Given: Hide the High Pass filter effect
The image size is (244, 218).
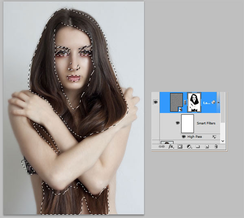Looking at the screenshot, I should pyautogui.click(x=184, y=137).
